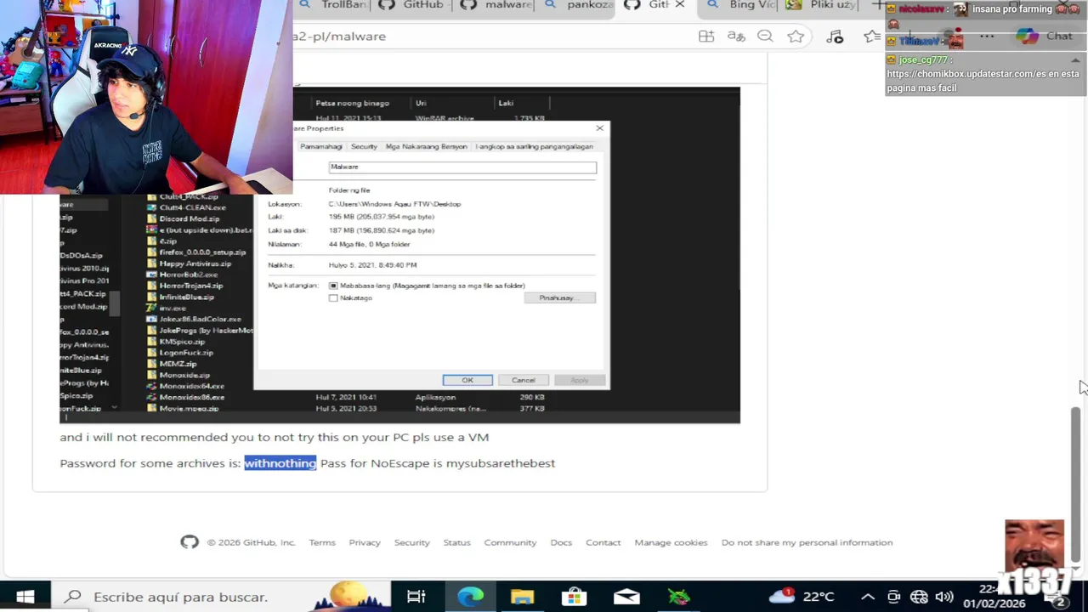Viewport: 1088px width, 612px height.
Task: Click the split screen icon in Edge toolbar
Action: pyautogui.click(x=706, y=36)
